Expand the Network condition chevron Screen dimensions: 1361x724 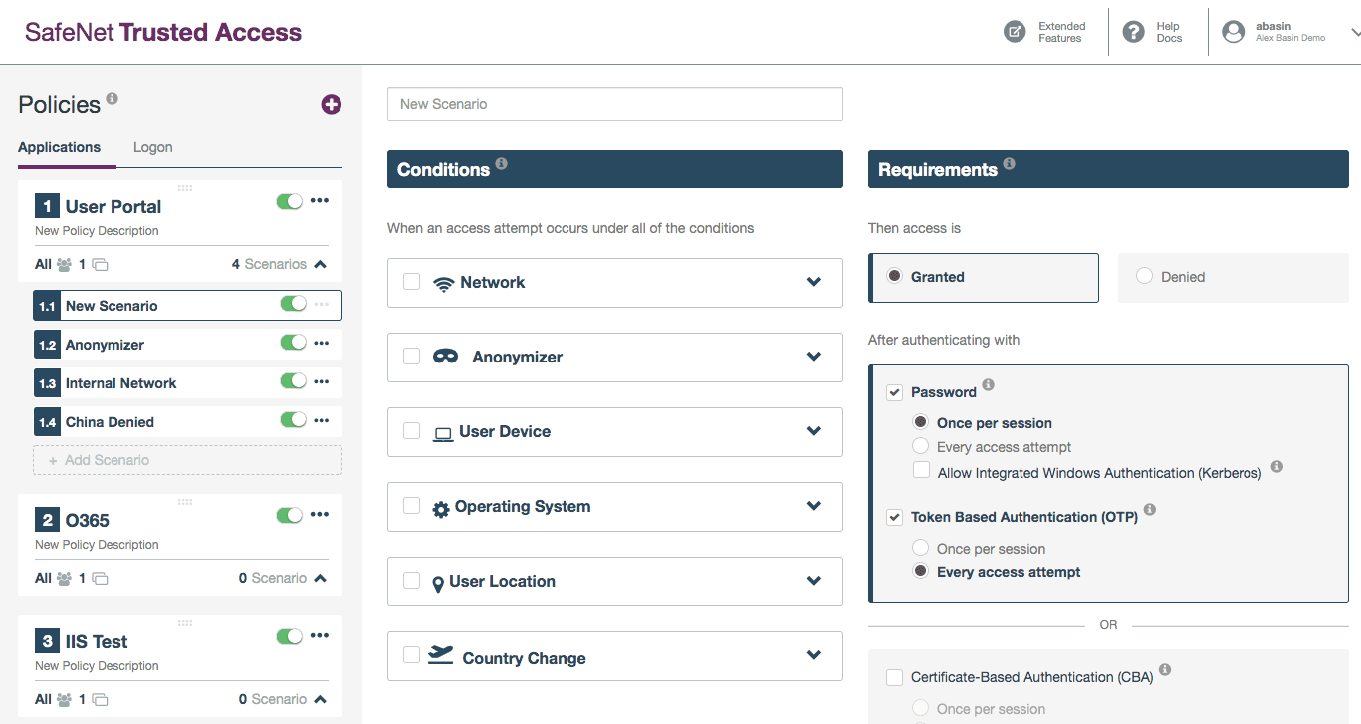point(814,282)
